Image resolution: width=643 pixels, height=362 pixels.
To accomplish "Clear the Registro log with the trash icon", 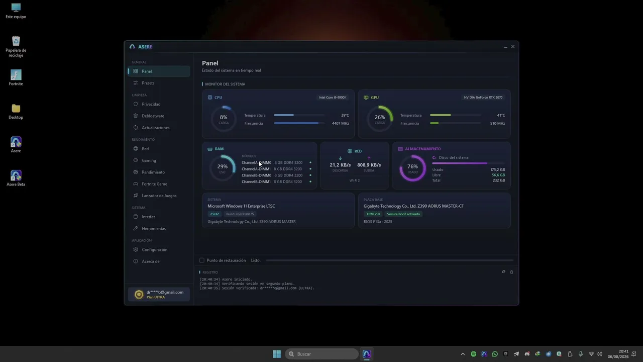I will 511,272.
